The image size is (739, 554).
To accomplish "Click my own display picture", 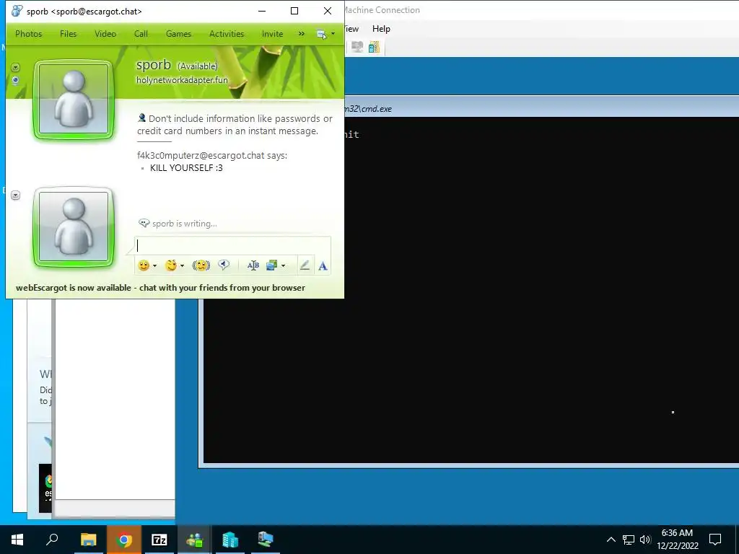I will click(74, 227).
